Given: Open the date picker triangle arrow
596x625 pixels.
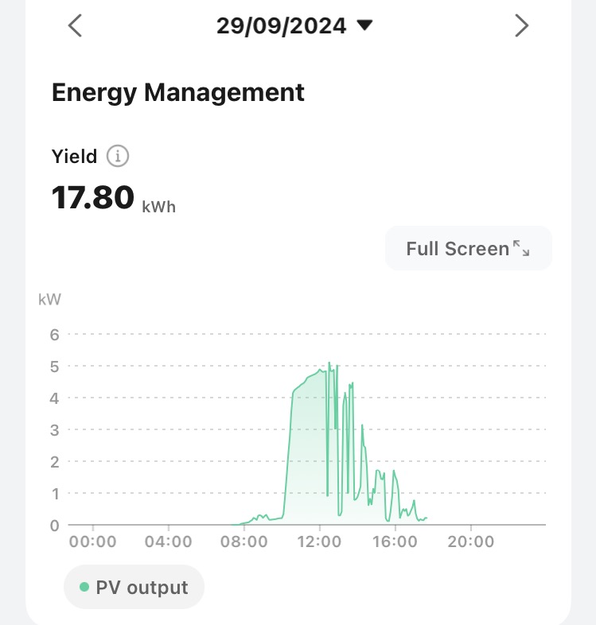Looking at the screenshot, I should (x=364, y=25).
